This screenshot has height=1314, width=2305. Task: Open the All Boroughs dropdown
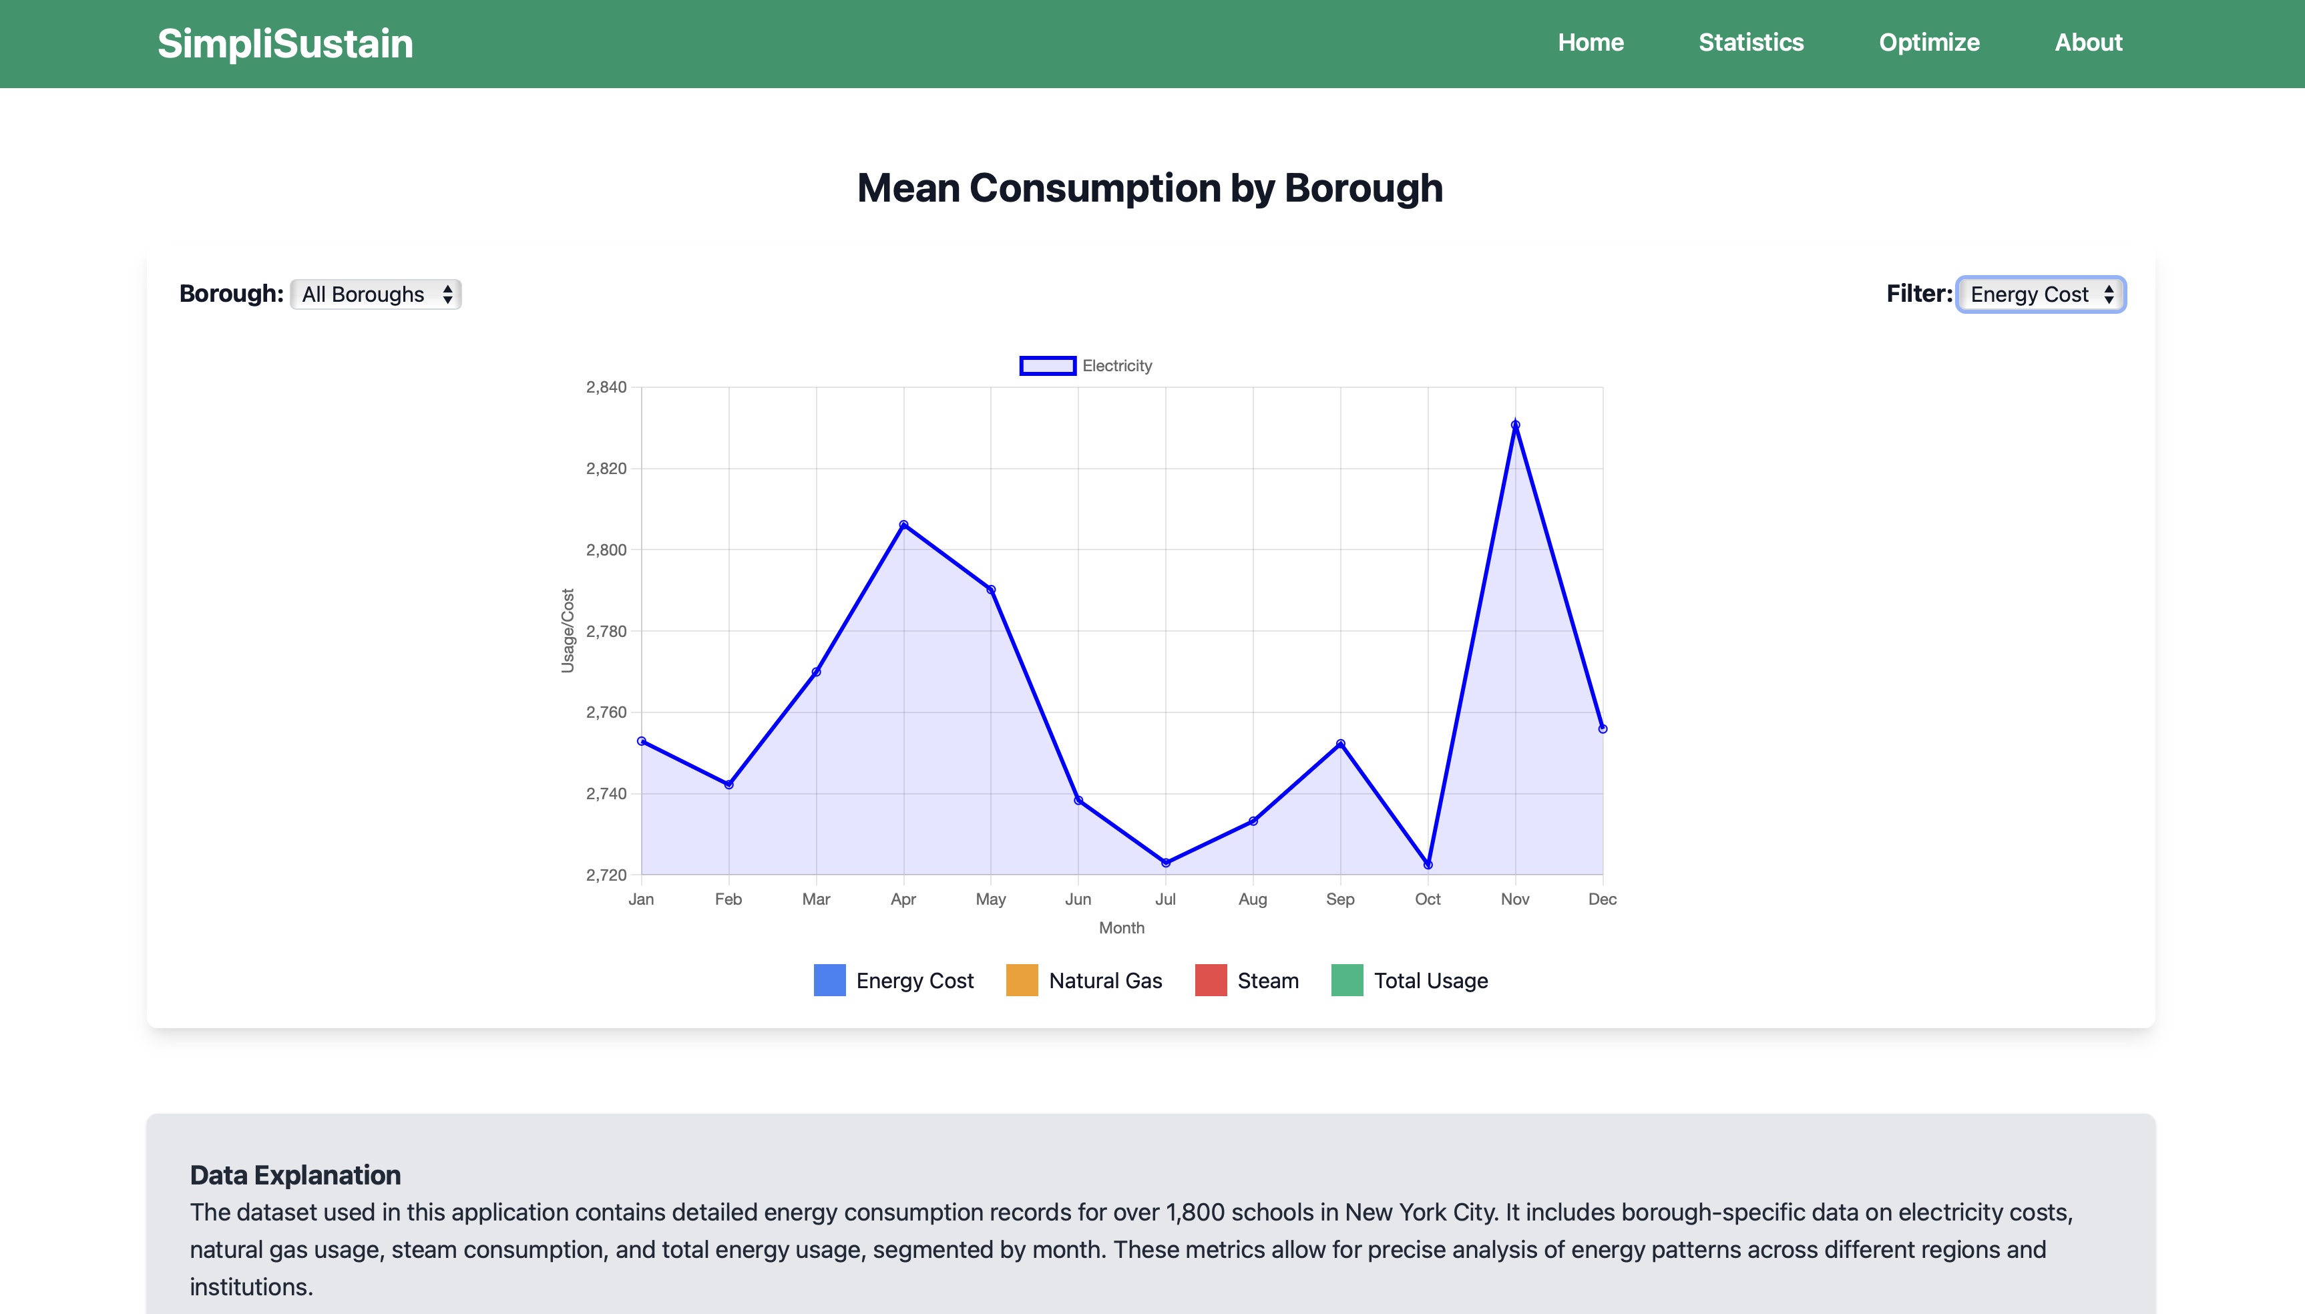point(375,294)
